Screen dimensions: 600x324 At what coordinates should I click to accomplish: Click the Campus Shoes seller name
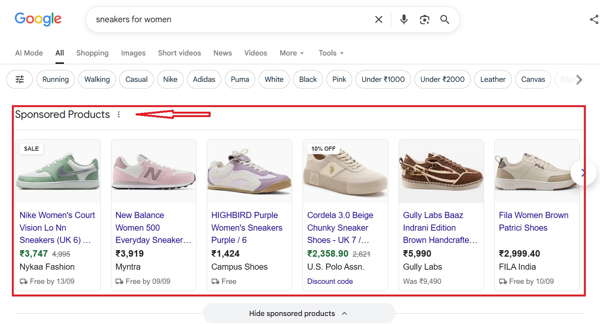240,267
